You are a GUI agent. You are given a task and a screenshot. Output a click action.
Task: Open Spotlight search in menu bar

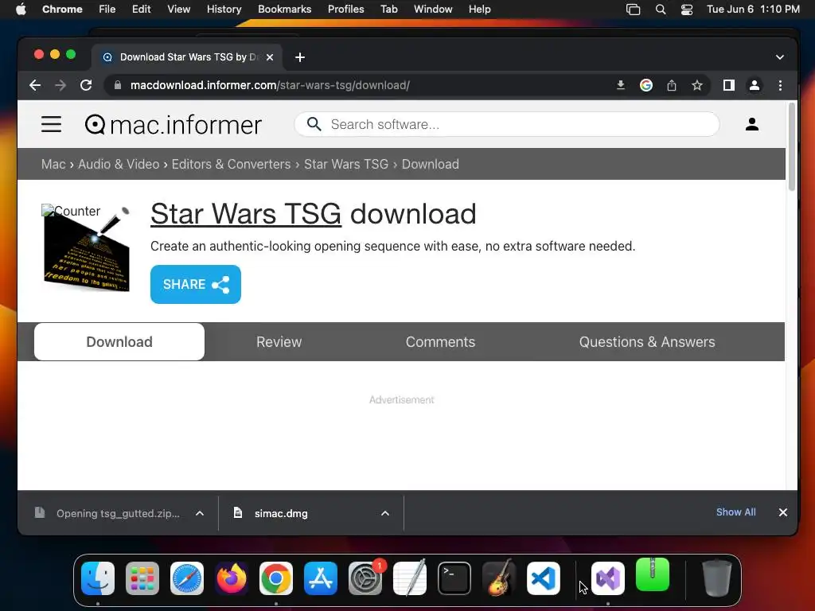click(660, 10)
